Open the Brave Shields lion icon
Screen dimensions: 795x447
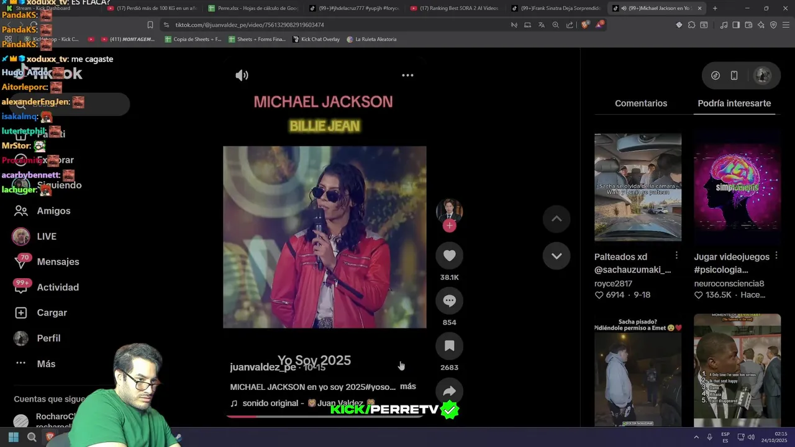585,25
